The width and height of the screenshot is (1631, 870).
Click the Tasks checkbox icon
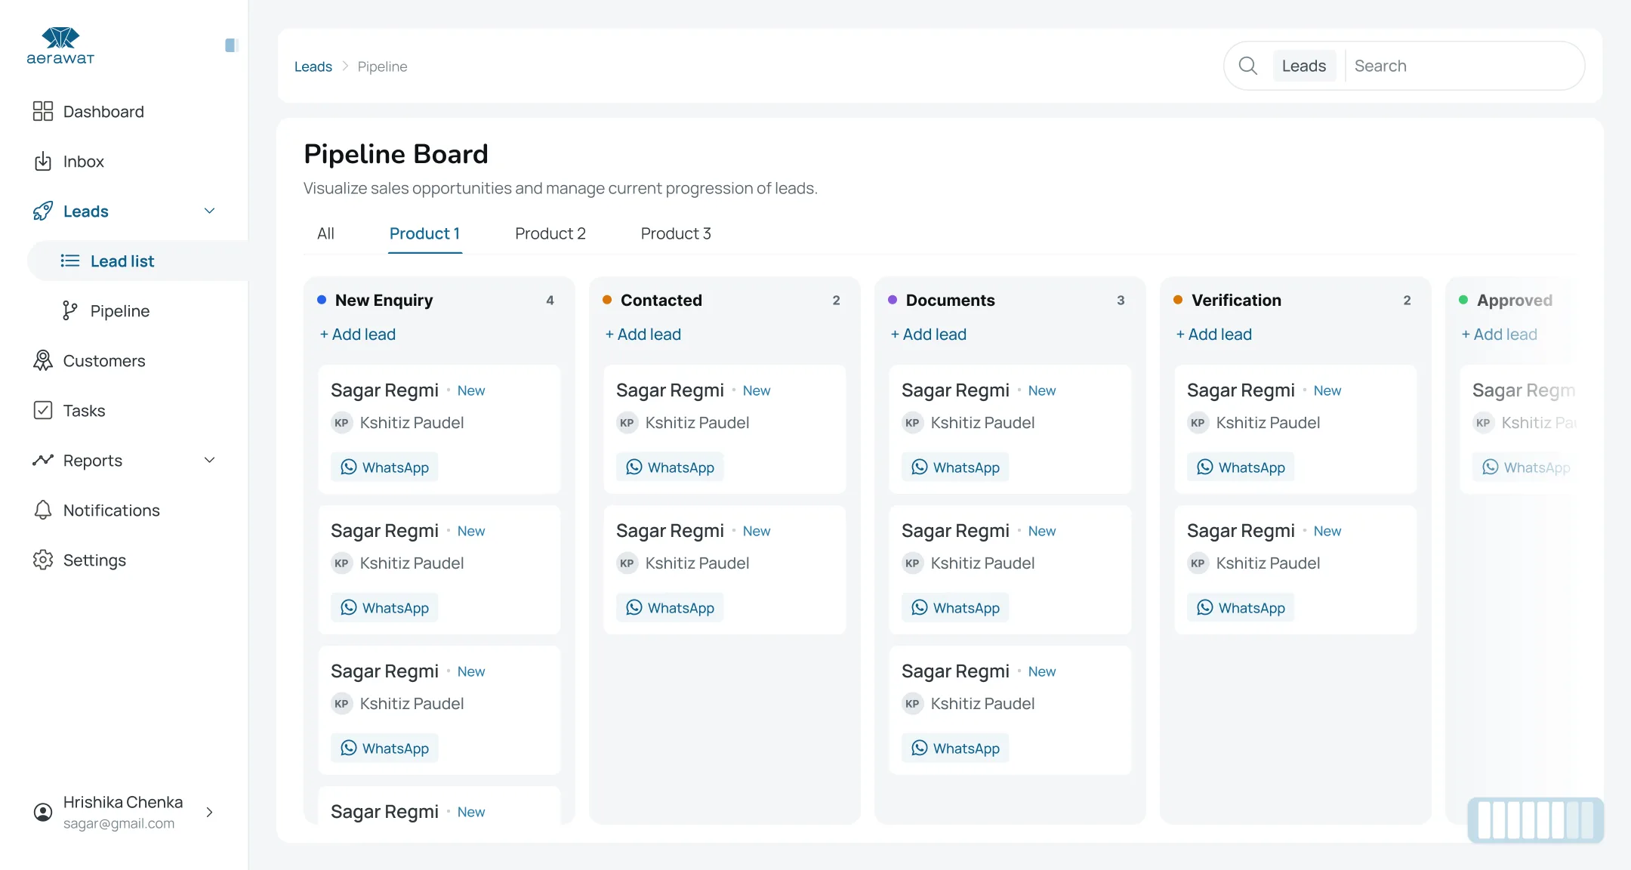coord(43,410)
